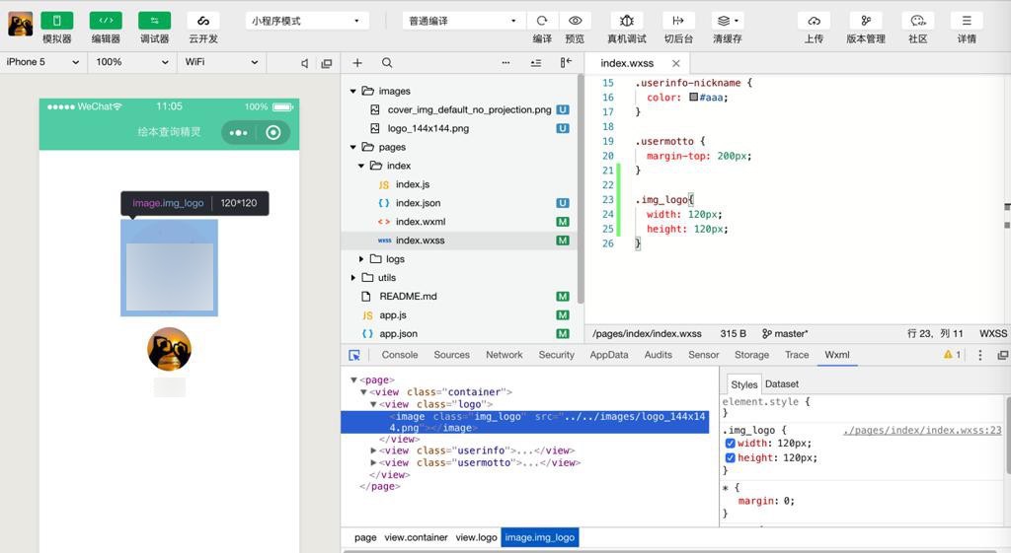Viewport: 1011px width, 553px height.
Task: Open app.js file
Action: [393, 315]
